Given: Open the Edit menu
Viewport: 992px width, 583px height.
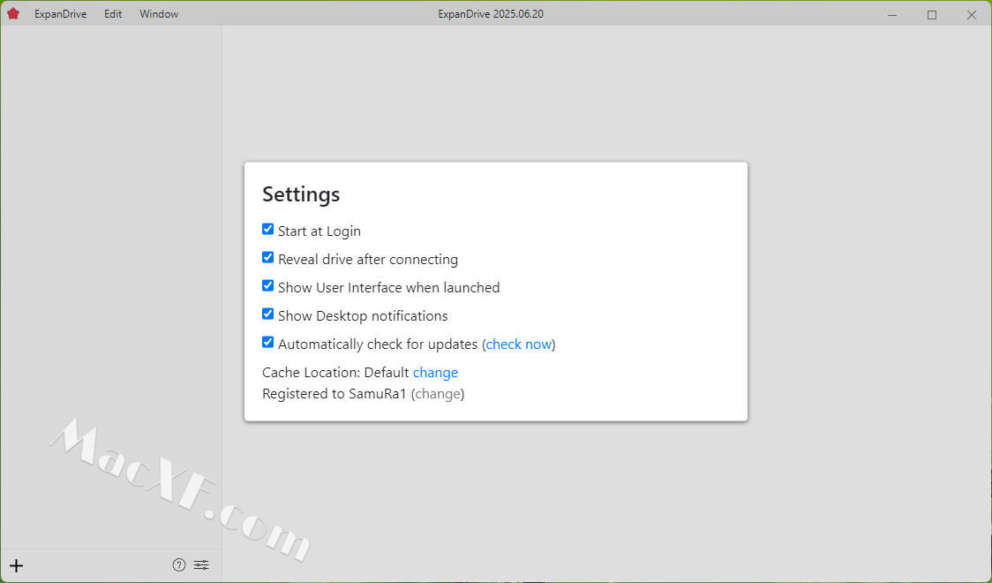Looking at the screenshot, I should [113, 14].
